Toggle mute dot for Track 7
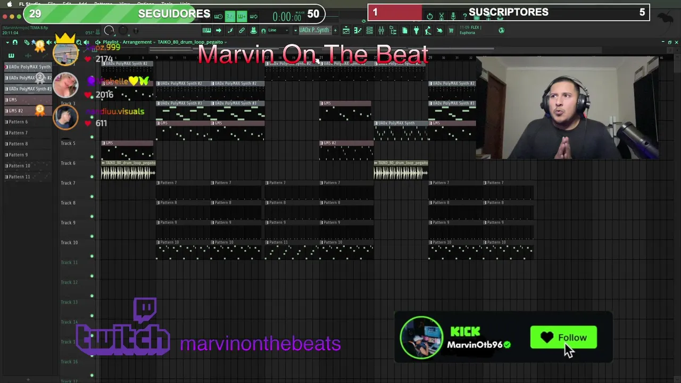 pyautogui.click(x=92, y=196)
